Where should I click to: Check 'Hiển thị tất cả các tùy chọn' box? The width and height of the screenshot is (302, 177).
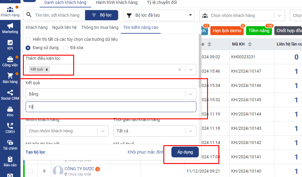[x=28, y=39]
